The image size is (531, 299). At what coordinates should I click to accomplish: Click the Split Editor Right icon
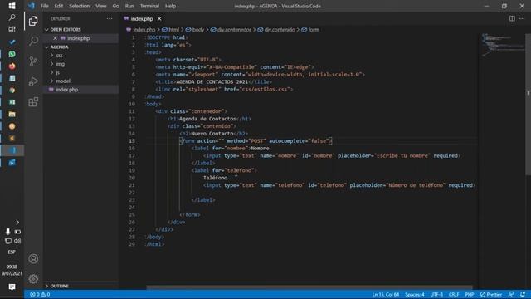(x=512, y=18)
